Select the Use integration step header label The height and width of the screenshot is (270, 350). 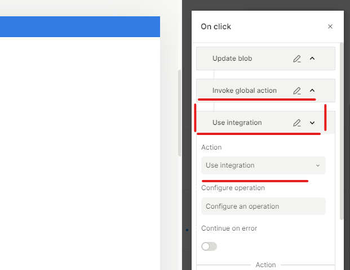coord(237,123)
